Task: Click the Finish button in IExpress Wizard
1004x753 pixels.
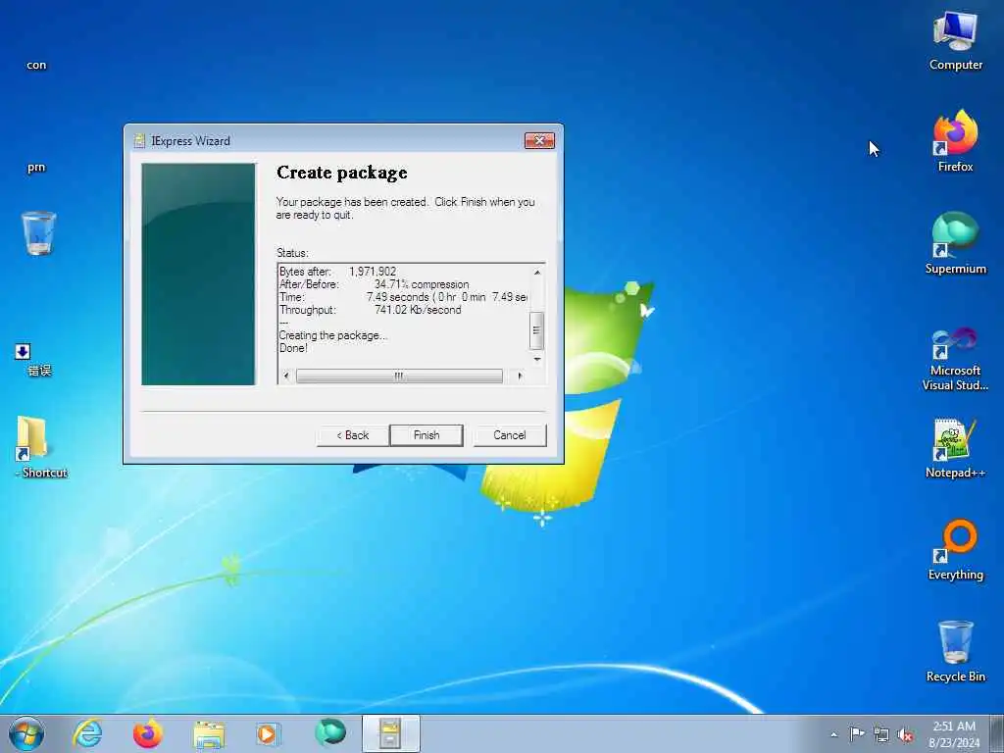Action: click(x=427, y=435)
